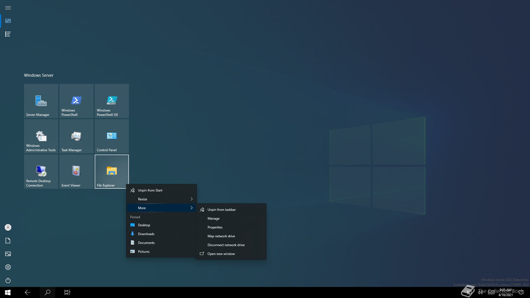
Task: Open the Windows PowerShell ISE tile
Action: pyautogui.click(x=112, y=101)
